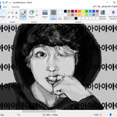Open the shape fill dropdown
Image resolution: width=117 pixels, height=117 pixels.
point(37,15)
